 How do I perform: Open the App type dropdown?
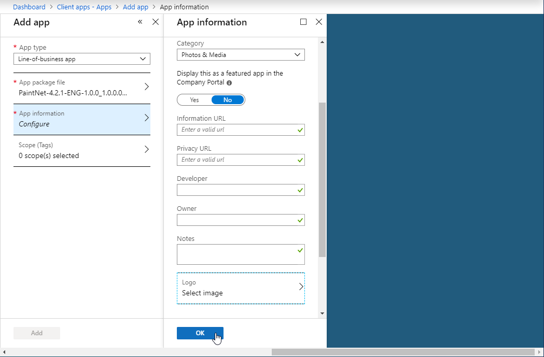click(x=82, y=59)
